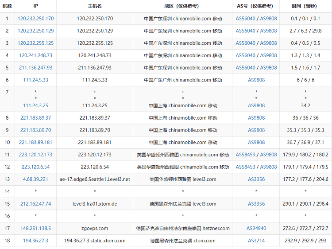
Task: Open IP link 221.183.89.70
Action: click(x=35, y=130)
